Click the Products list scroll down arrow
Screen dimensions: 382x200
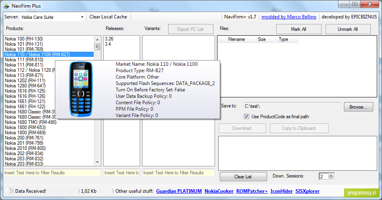(x=97, y=162)
